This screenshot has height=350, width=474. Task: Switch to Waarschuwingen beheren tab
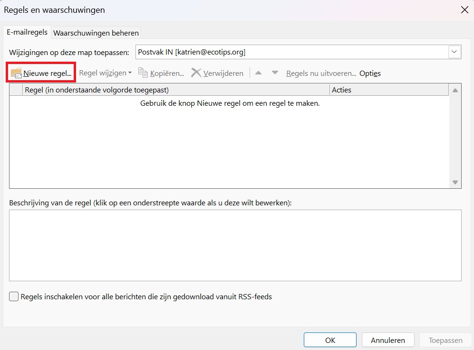coord(96,33)
